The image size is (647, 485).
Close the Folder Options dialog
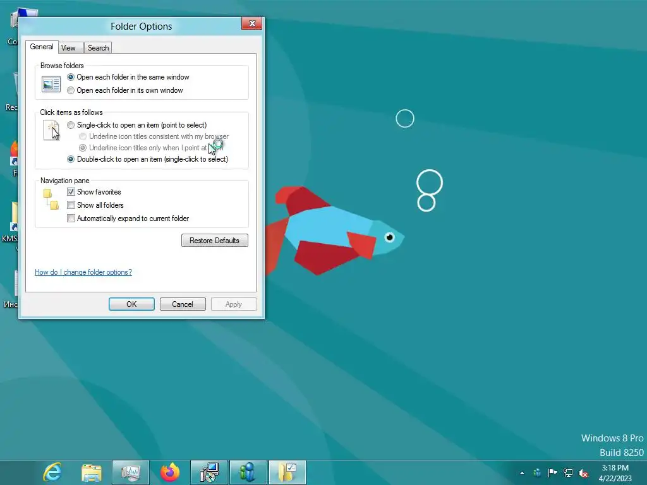point(251,23)
